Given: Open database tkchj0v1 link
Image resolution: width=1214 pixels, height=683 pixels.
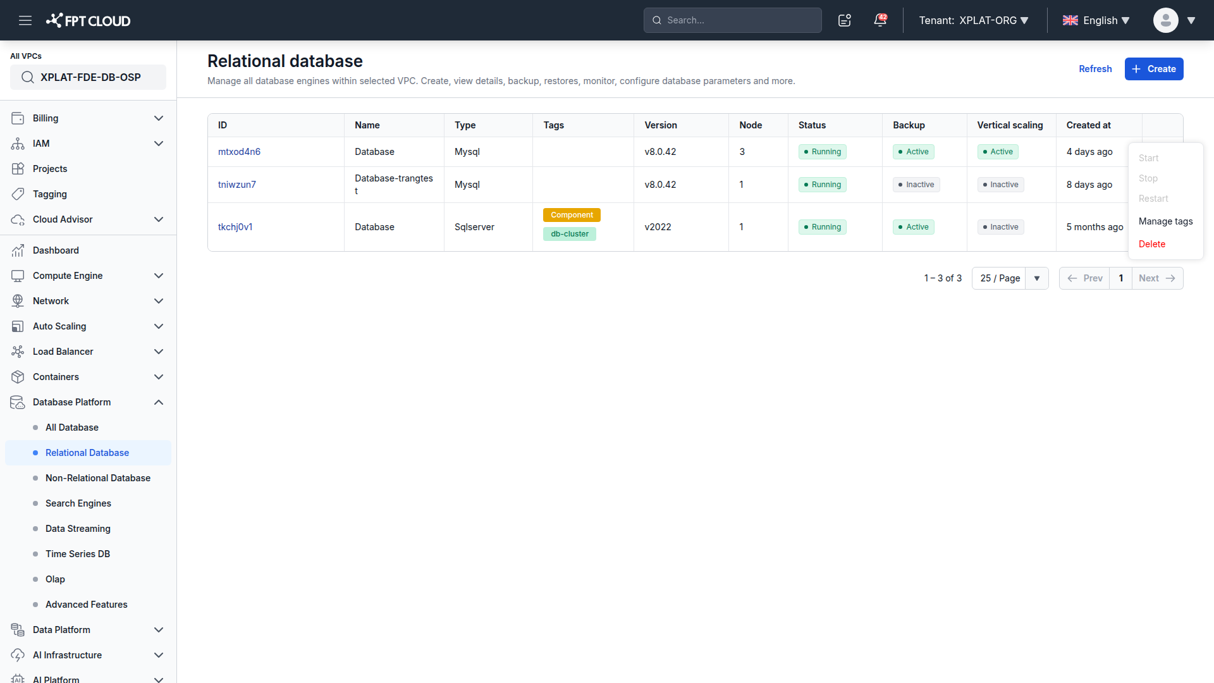Looking at the screenshot, I should 235,227.
